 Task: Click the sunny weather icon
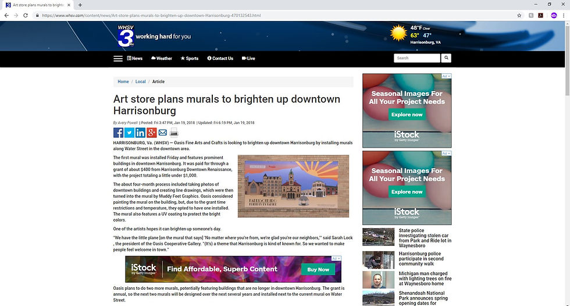click(x=398, y=33)
